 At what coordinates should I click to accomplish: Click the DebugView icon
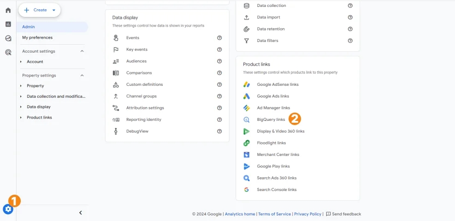(116, 131)
